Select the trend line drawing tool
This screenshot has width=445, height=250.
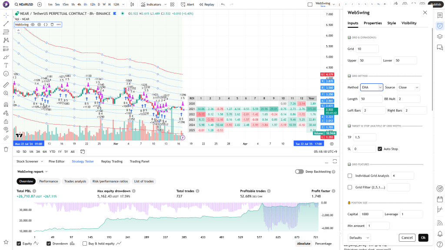point(6,23)
